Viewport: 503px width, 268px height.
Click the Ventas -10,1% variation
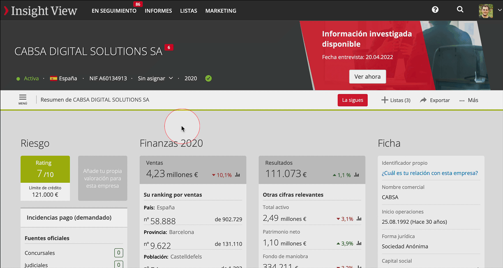pos(222,175)
